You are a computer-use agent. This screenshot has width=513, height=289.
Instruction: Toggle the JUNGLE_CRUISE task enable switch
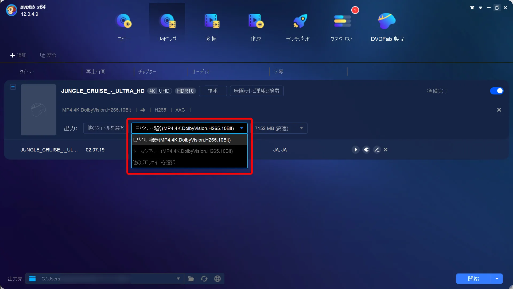pos(497,91)
